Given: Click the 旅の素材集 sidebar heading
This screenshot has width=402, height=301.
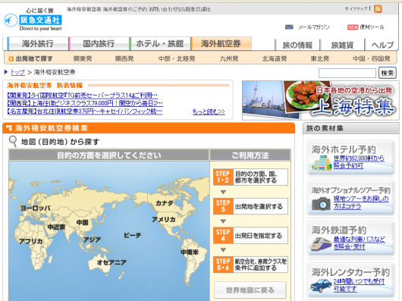Looking at the screenshot, I should (x=351, y=128).
